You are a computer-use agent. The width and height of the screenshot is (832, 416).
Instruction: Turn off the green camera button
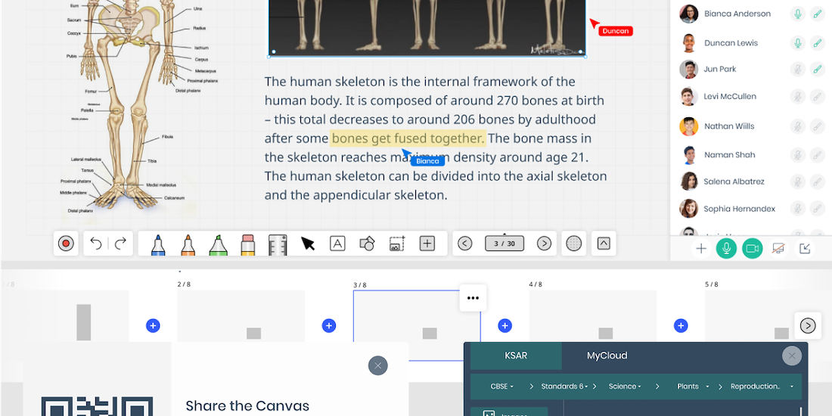[752, 248]
